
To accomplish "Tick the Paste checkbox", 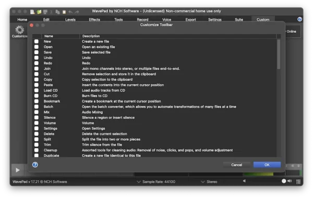I will pyautogui.click(x=37, y=85).
